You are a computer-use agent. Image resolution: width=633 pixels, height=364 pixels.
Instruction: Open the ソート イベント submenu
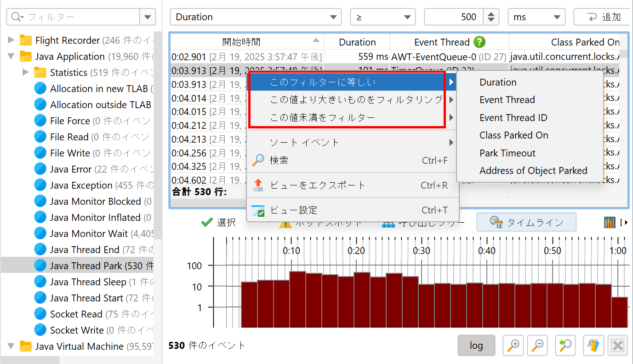tap(353, 143)
